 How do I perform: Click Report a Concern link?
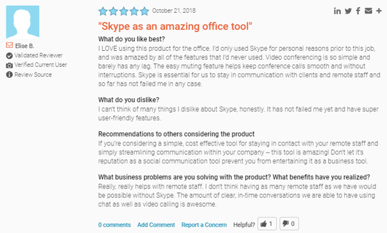pyautogui.click(x=204, y=225)
